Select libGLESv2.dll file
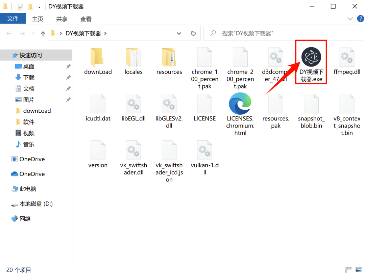 click(169, 111)
